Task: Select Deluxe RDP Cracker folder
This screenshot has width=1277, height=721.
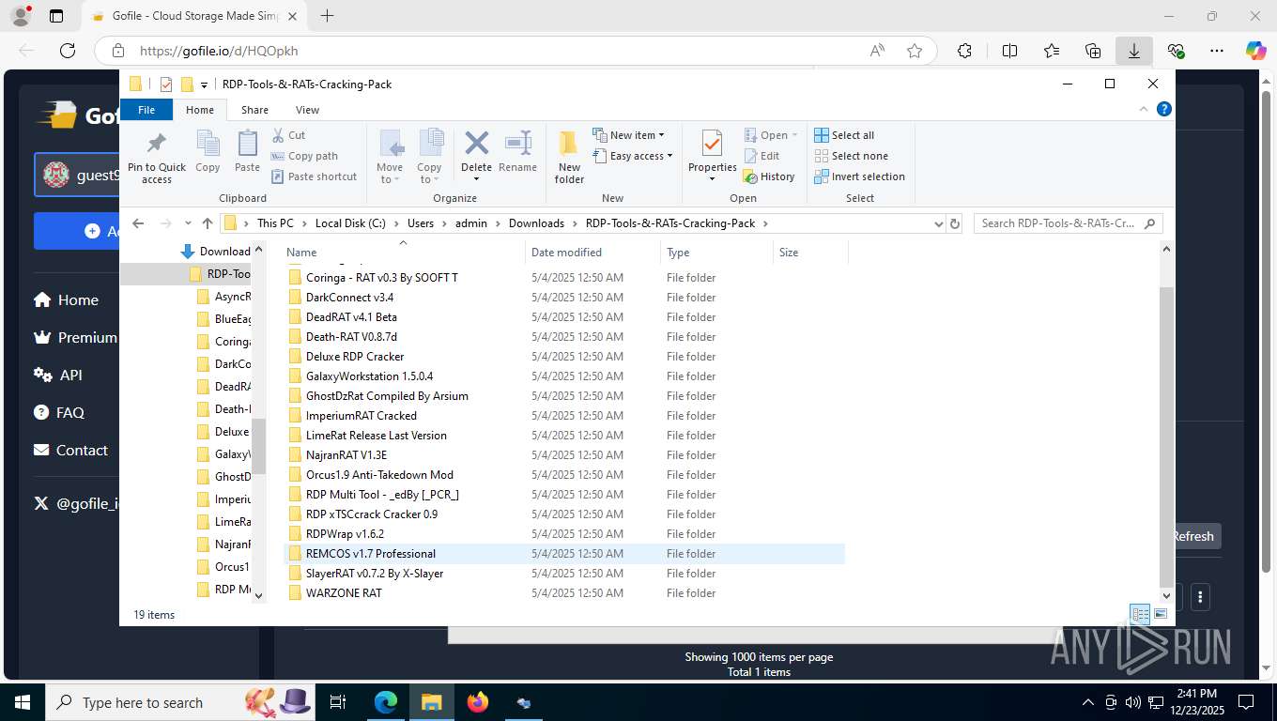Action: (563, 357)
